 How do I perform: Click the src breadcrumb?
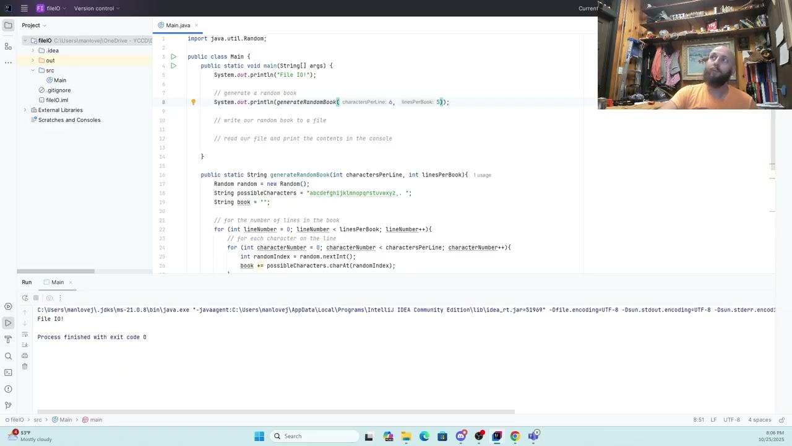(x=38, y=420)
